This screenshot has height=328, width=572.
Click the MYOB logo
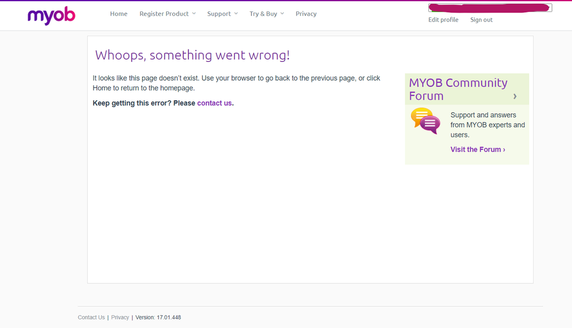pyautogui.click(x=51, y=15)
